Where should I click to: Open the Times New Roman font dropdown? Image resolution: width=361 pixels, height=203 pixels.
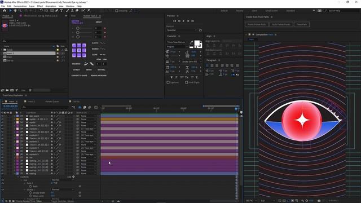(177, 42)
